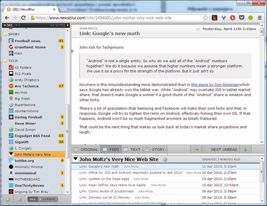Bookmark page with the star icon

(x=206, y=18)
